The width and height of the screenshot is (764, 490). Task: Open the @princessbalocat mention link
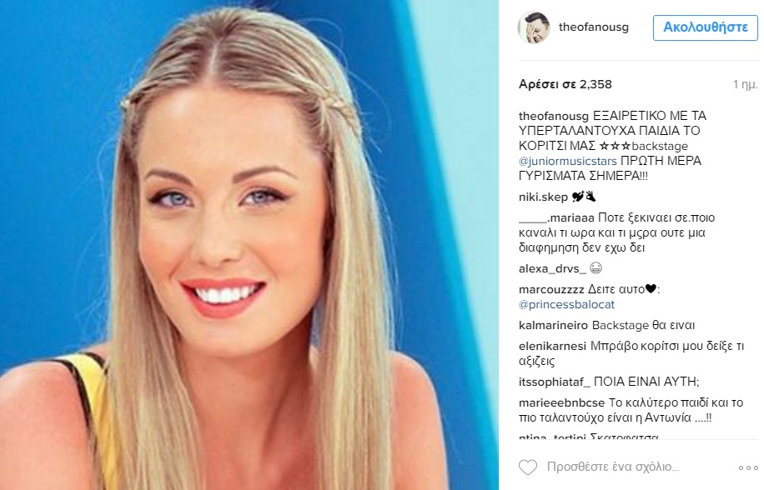pos(566,305)
